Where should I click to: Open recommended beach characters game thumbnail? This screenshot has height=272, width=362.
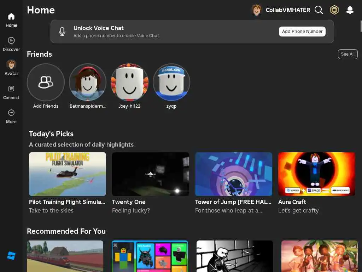point(320,256)
